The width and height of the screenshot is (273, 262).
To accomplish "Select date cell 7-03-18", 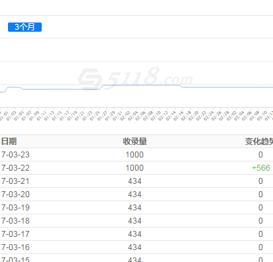I will click(15, 221).
